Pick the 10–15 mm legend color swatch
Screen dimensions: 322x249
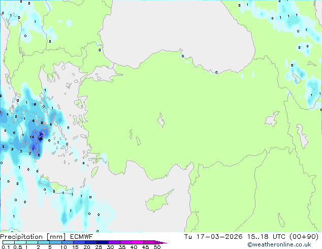(67, 242)
